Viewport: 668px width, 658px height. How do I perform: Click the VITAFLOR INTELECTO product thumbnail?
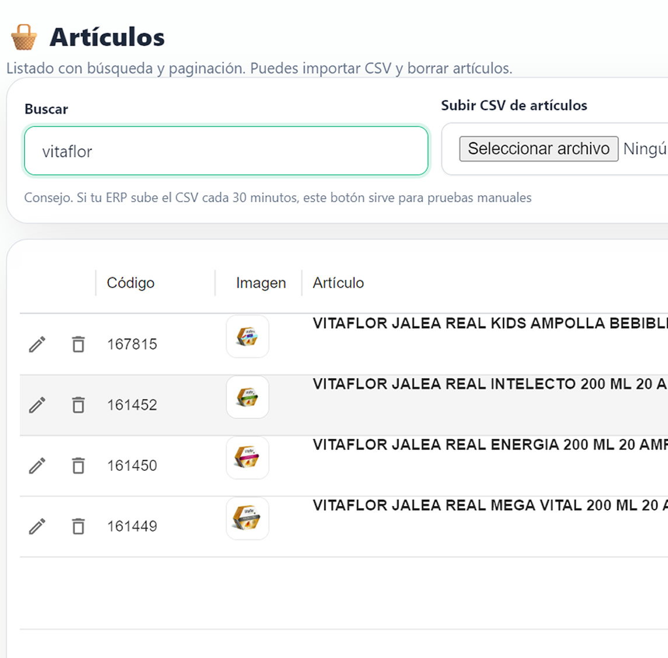[x=247, y=397]
